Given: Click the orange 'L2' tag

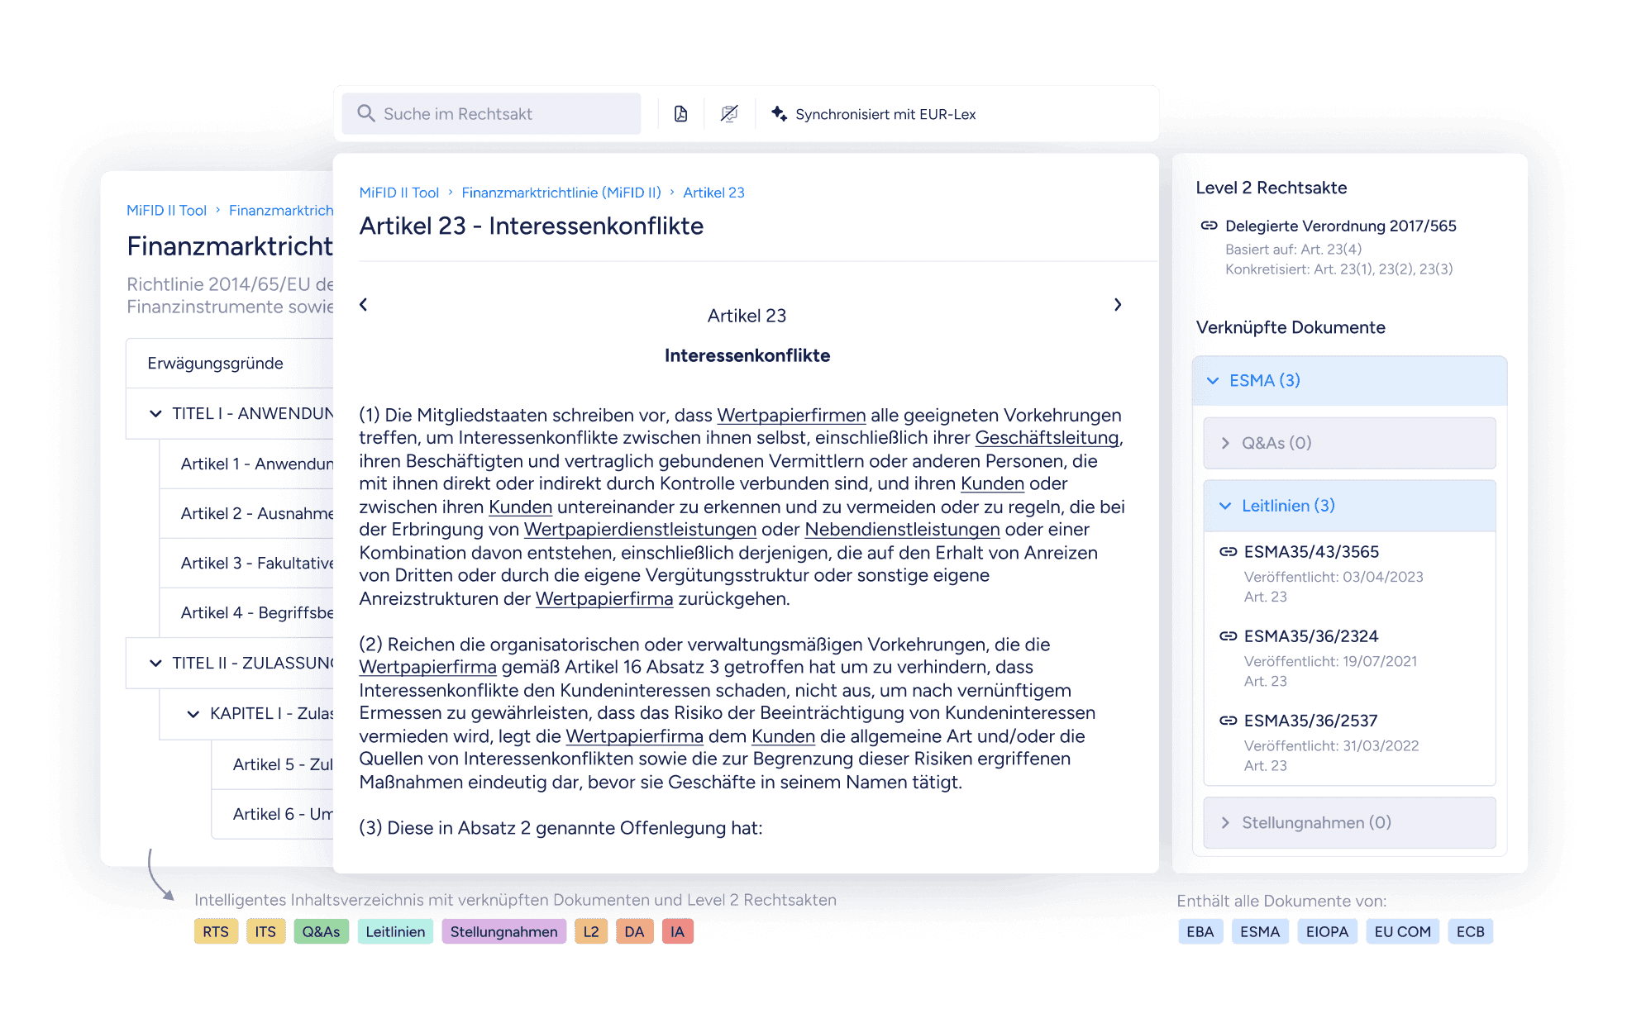Looking at the screenshot, I should 591,931.
